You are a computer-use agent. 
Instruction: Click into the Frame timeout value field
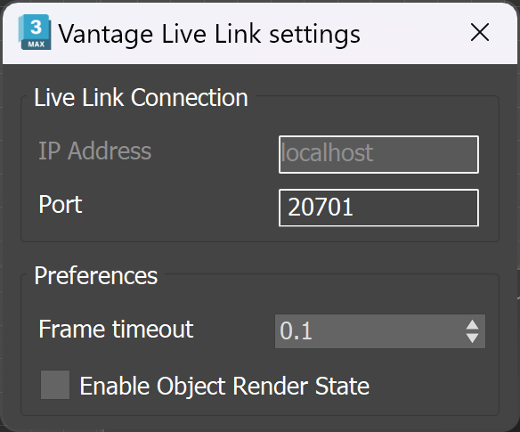tap(370, 331)
